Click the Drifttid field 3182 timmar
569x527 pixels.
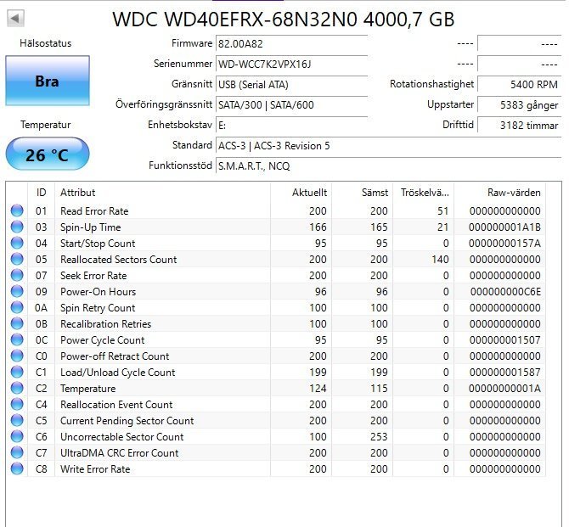[x=519, y=125]
